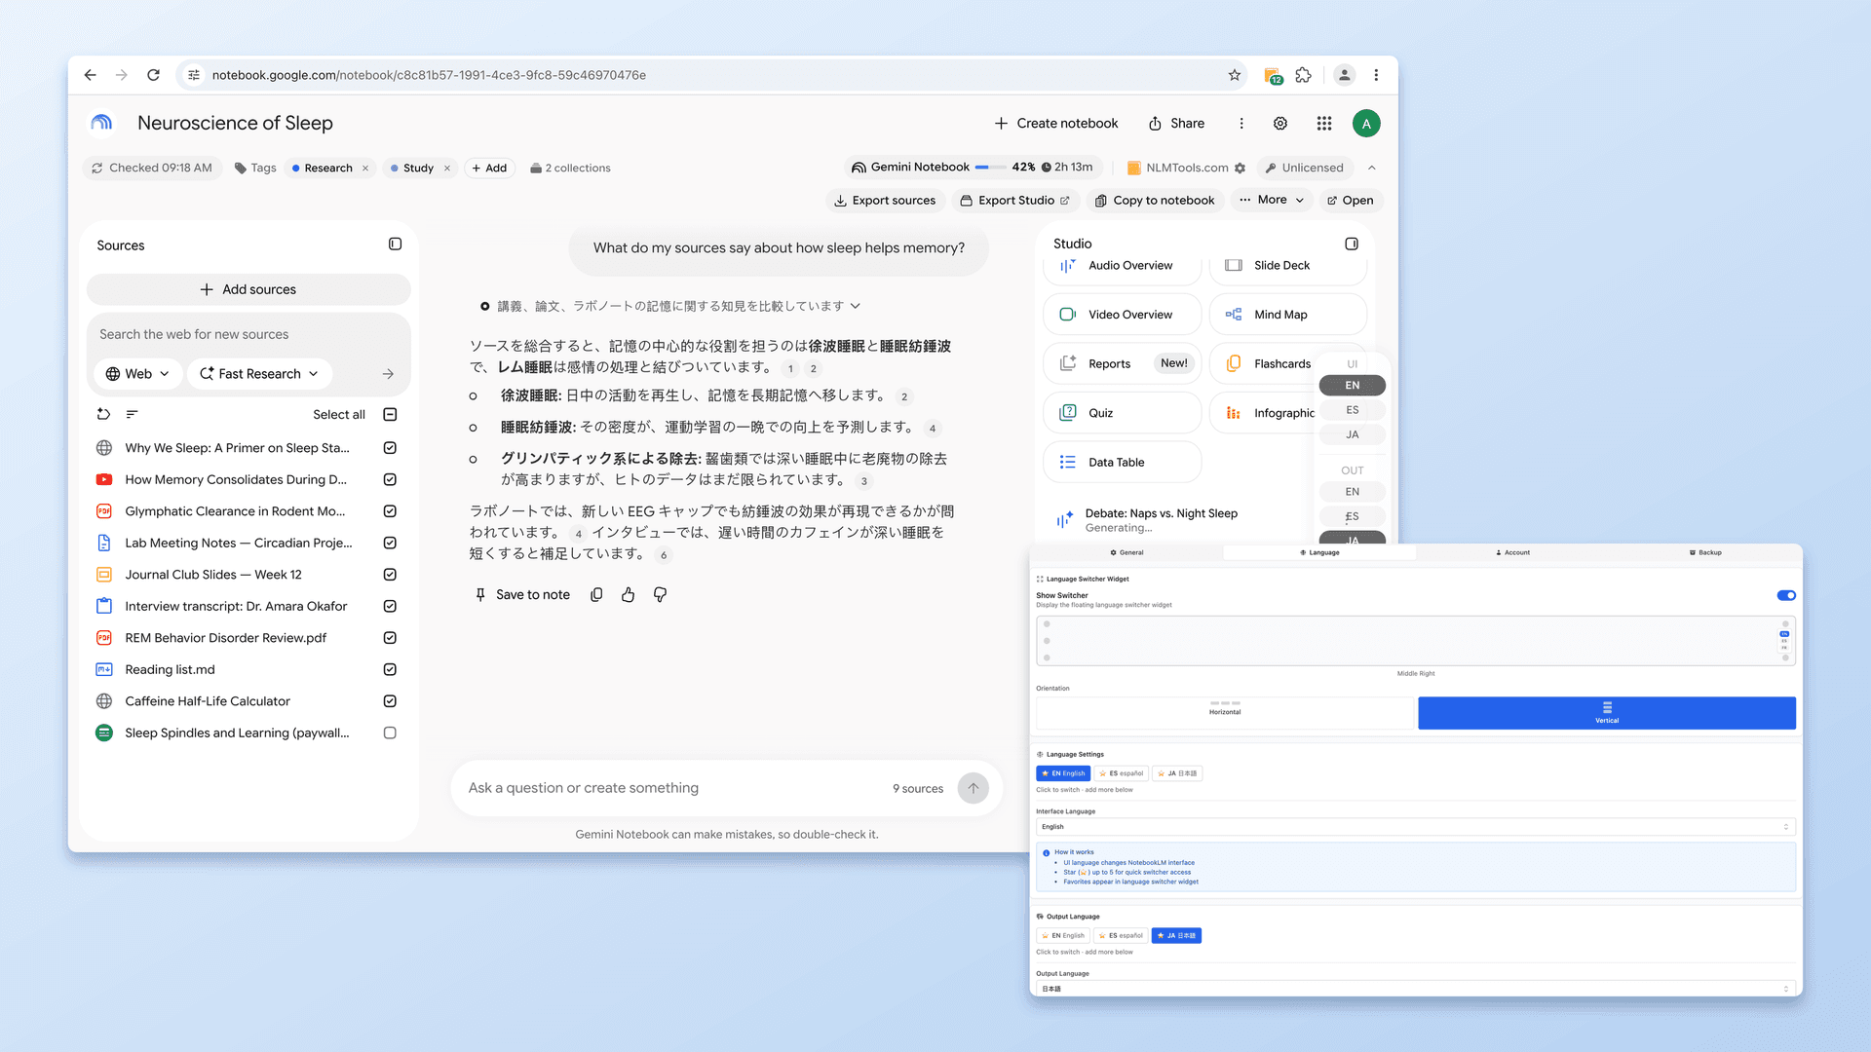The width and height of the screenshot is (1871, 1052).
Task: Collapse the Sources panel icon
Action: 395,244
